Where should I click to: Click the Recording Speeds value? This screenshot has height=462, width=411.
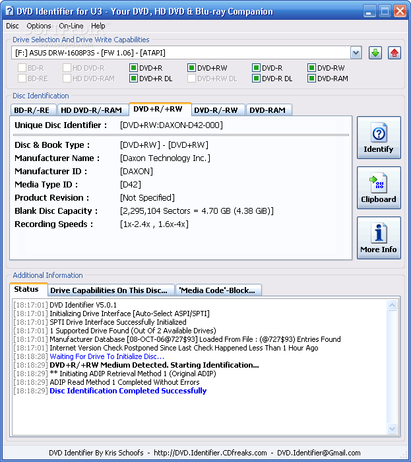pos(154,224)
